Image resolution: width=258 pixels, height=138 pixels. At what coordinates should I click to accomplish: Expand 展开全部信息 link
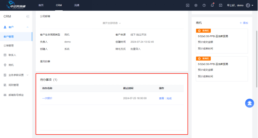click(112, 23)
